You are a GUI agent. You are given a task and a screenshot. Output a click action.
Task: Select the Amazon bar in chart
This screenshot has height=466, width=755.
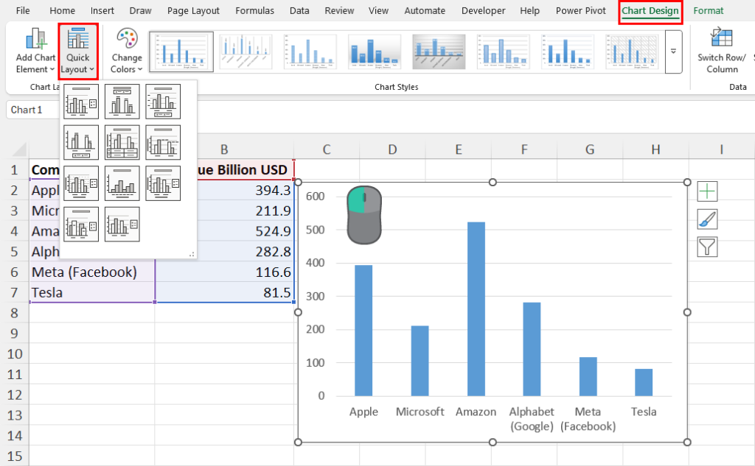pos(476,308)
